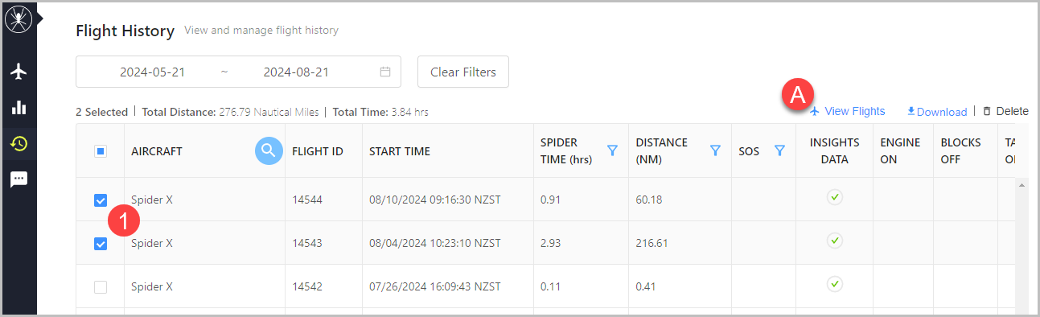The height and width of the screenshot is (317, 1040).
Task: Open the calendar icon in date range field
Action: click(385, 72)
